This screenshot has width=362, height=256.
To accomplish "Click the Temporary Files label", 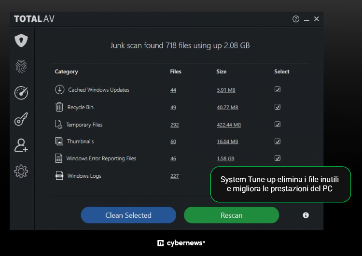I will click(x=84, y=125).
